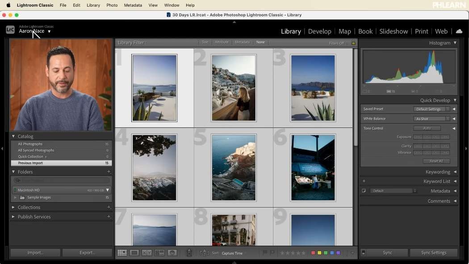Image resolution: width=469 pixels, height=264 pixels.
Task: Add a new collection with plus icon
Action: 109,207
